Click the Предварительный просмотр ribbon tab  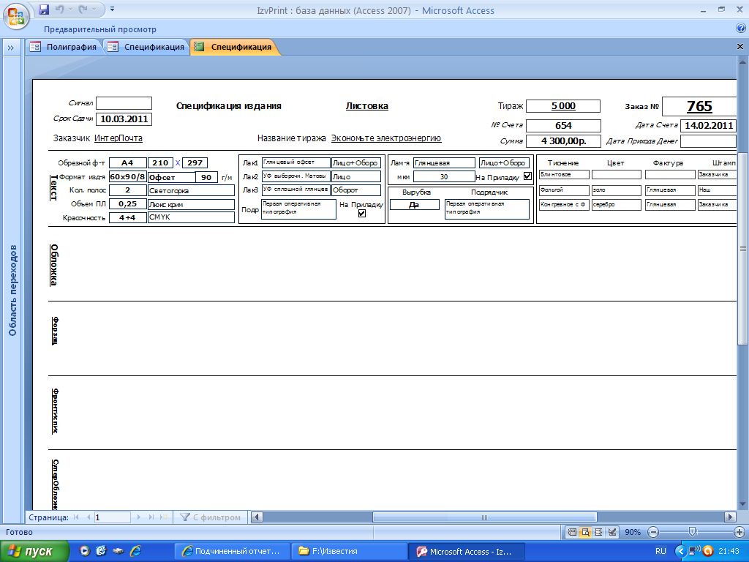click(x=99, y=29)
